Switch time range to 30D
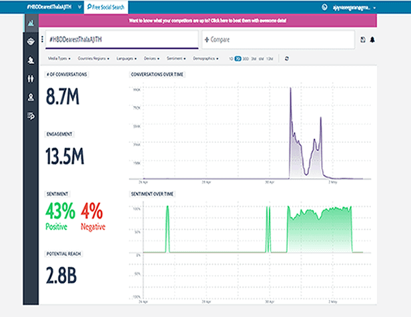Image resolution: width=411 pixels, height=317 pixels. tap(246, 59)
